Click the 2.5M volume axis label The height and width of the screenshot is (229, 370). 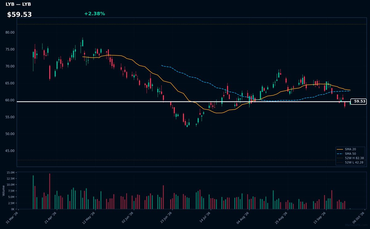point(11,203)
